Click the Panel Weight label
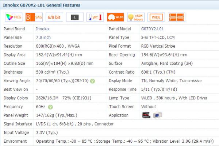The width and height of the screenshot is (219, 146). [16, 115]
